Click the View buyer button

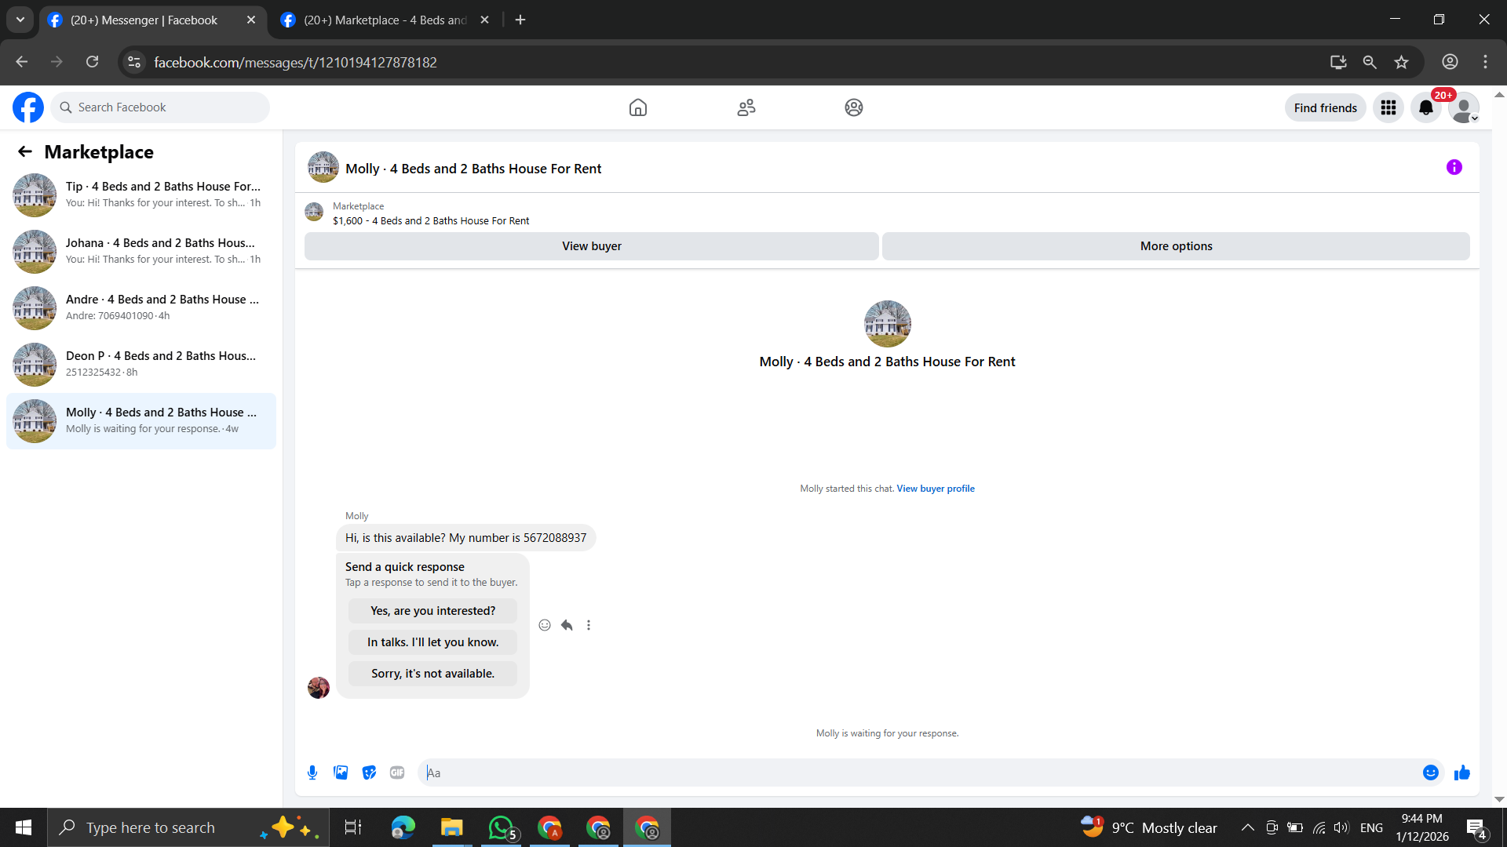tap(591, 246)
